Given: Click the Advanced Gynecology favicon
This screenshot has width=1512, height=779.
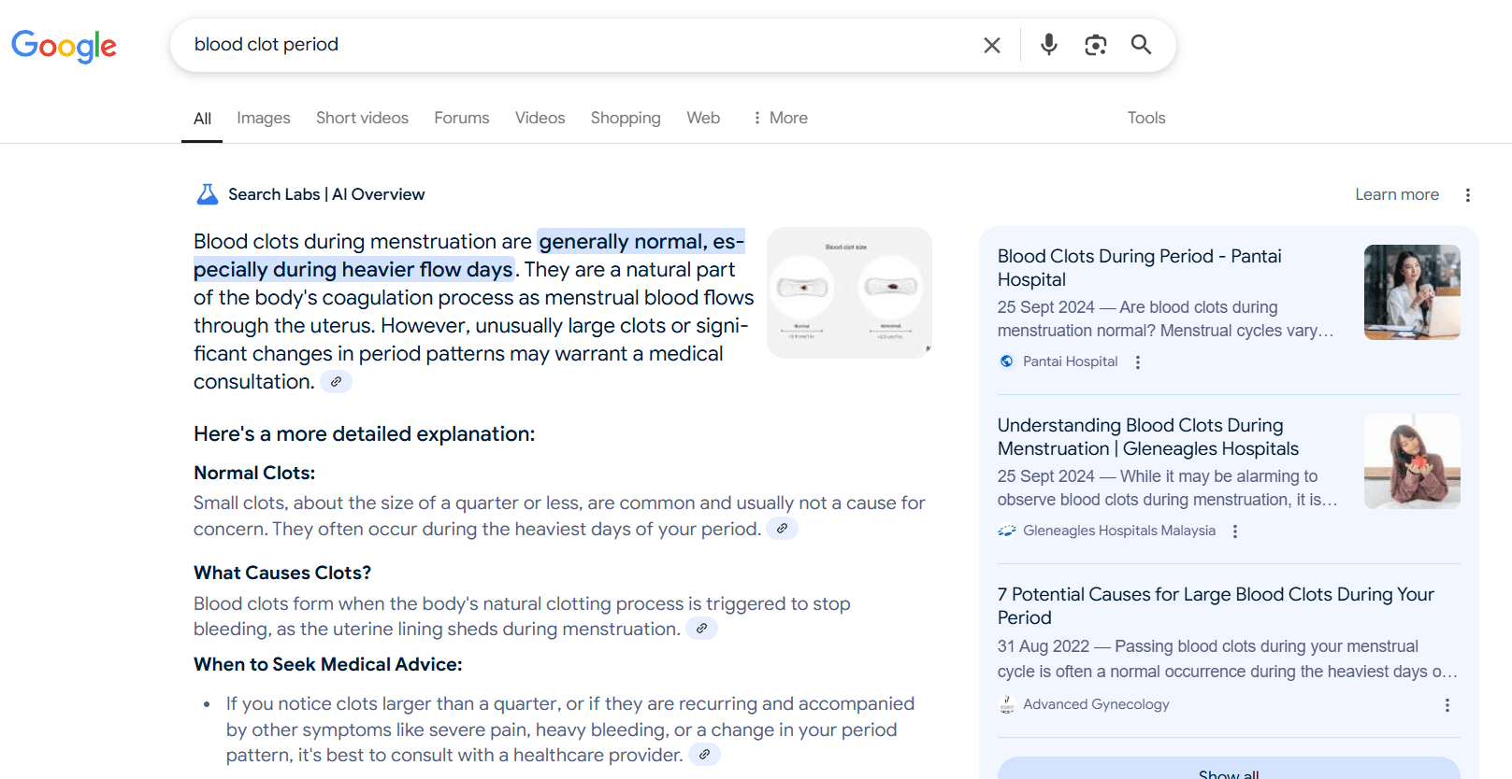Looking at the screenshot, I should 1007,704.
